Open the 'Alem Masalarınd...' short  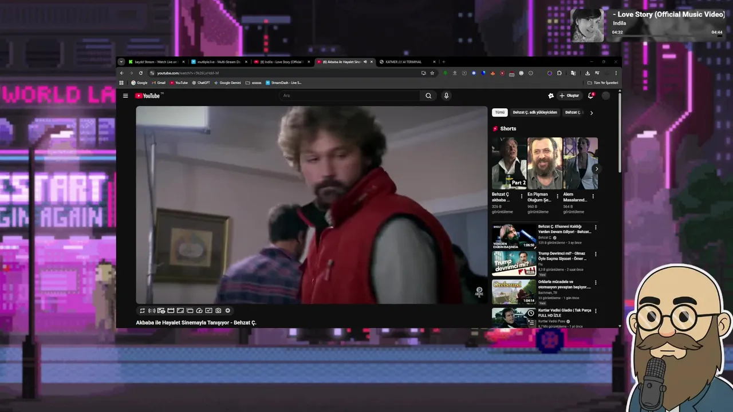580,163
